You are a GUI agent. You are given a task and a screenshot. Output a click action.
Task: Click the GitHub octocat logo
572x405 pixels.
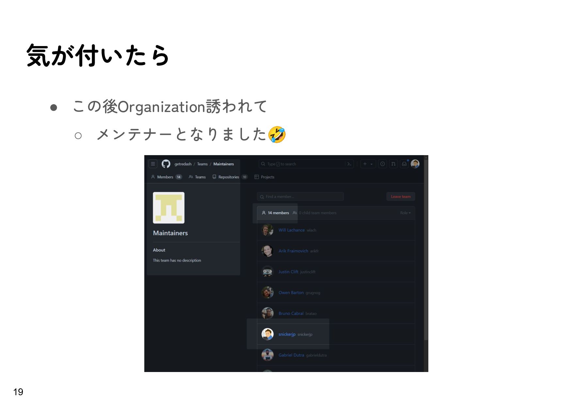166,164
